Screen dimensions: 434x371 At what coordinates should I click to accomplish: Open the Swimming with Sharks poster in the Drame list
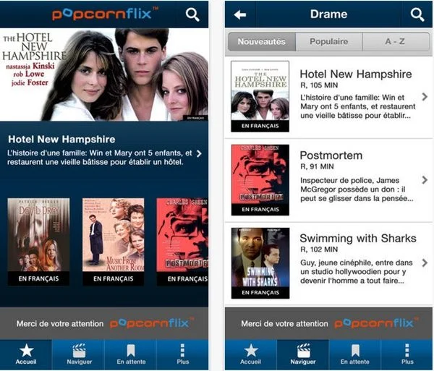(260, 263)
